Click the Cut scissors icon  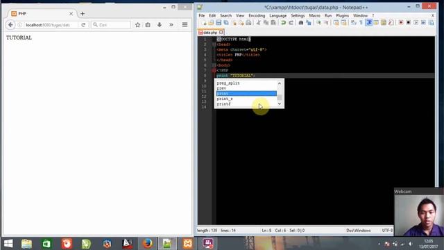[259, 23]
